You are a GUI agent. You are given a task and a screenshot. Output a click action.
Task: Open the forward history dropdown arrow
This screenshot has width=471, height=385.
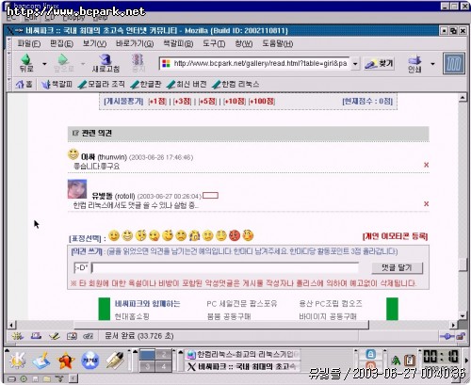[83, 64]
